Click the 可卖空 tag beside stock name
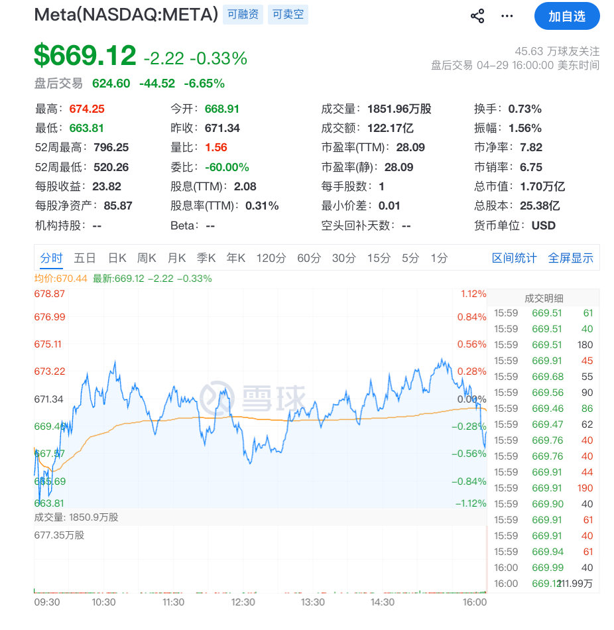Image resolution: width=614 pixels, height=630 pixels. point(287,15)
